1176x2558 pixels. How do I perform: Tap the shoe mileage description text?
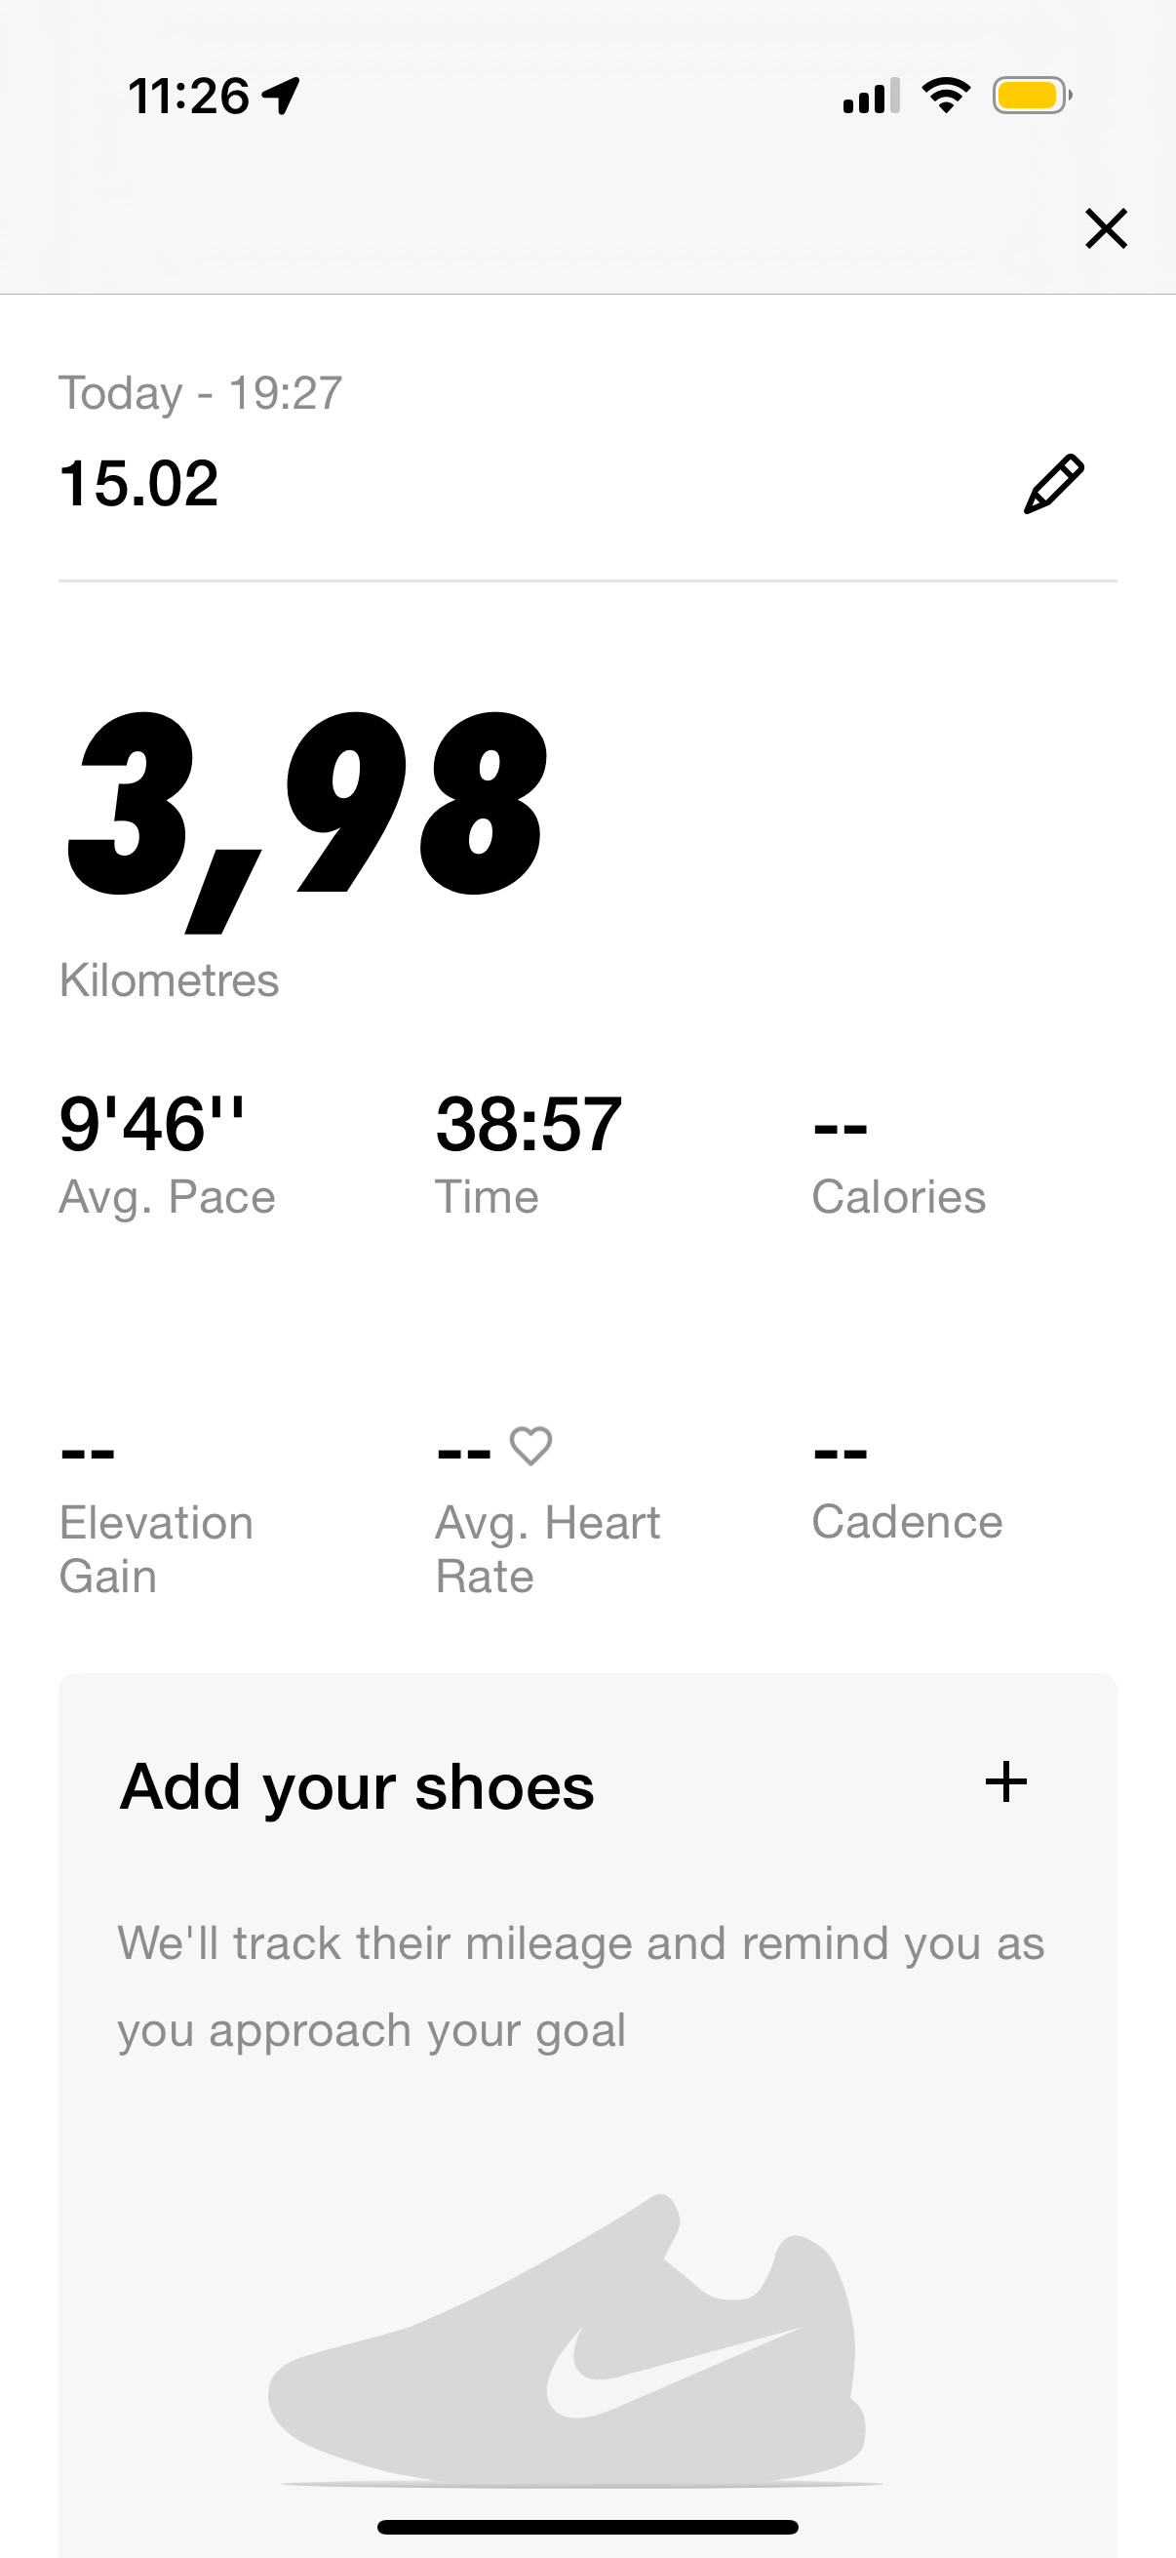point(580,1987)
